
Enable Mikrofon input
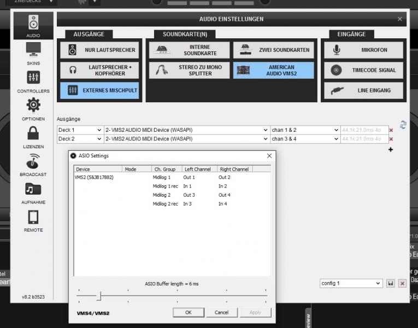(x=363, y=50)
